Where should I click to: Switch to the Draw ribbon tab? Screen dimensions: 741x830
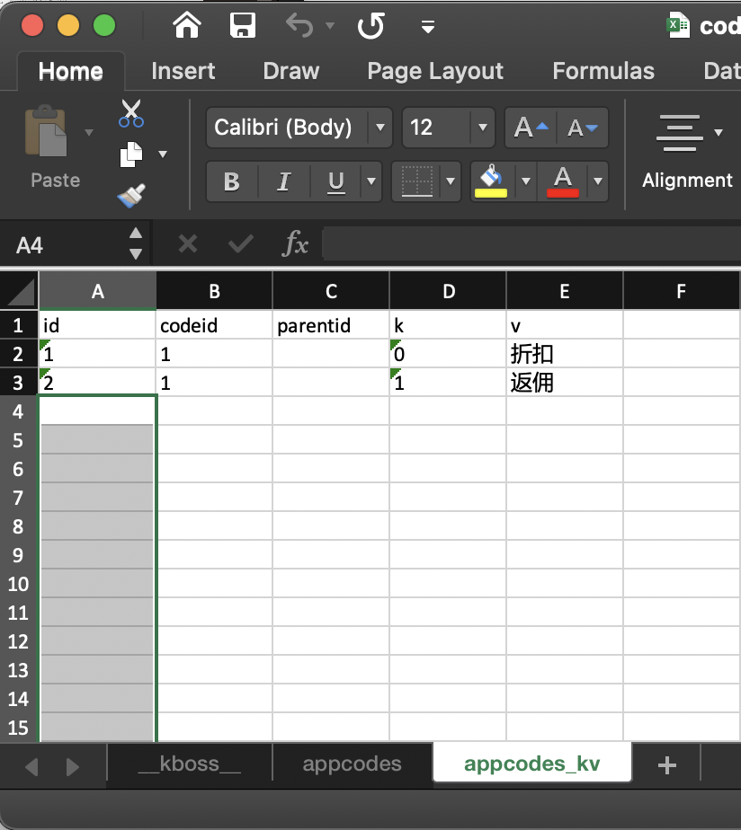click(x=291, y=71)
